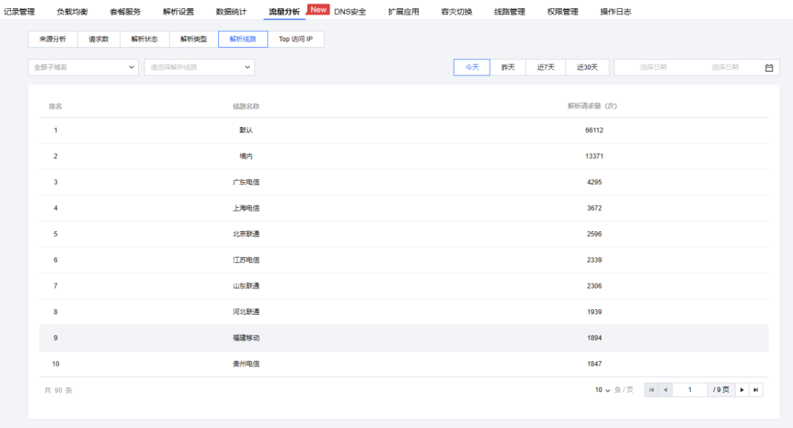Open the 容灾切换 menu
Screen dimensions: 793x428
point(457,12)
